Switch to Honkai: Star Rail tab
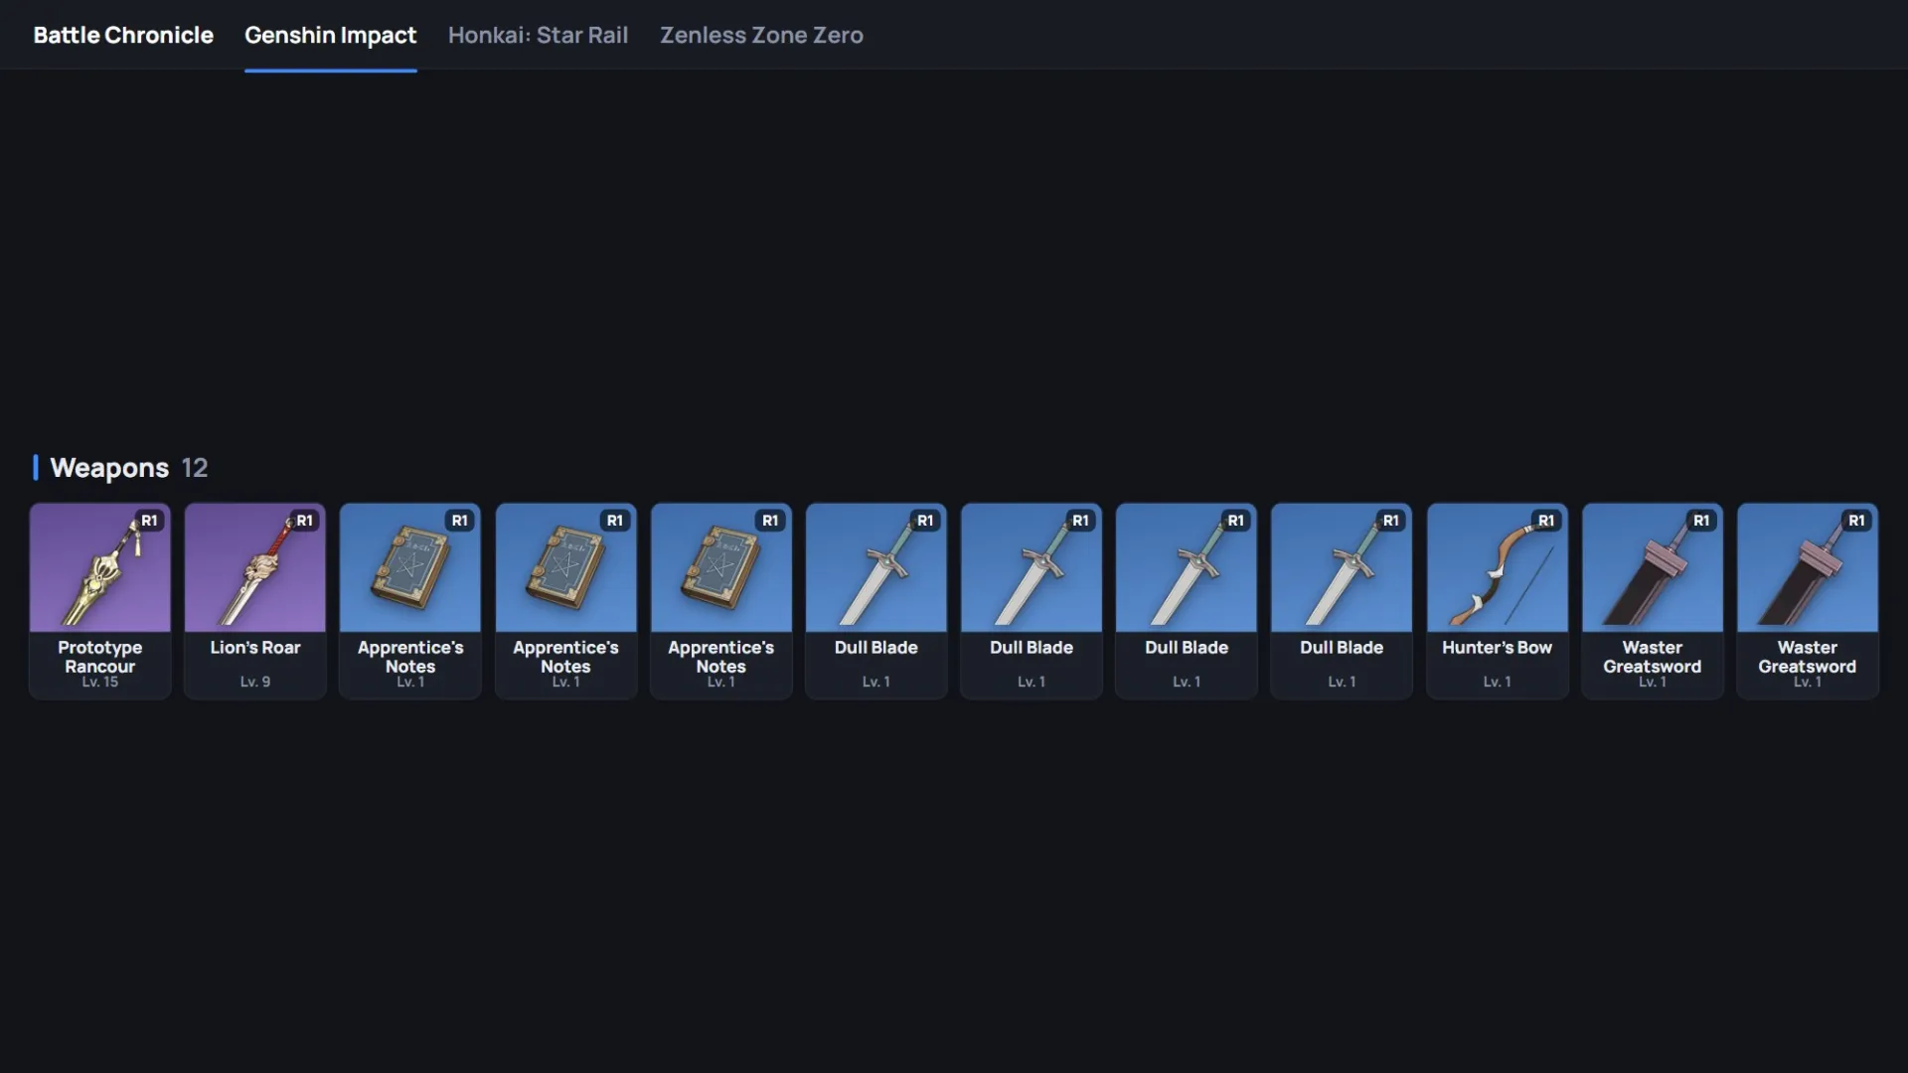Viewport: 1908px width, 1073px height. coord(538,35)
